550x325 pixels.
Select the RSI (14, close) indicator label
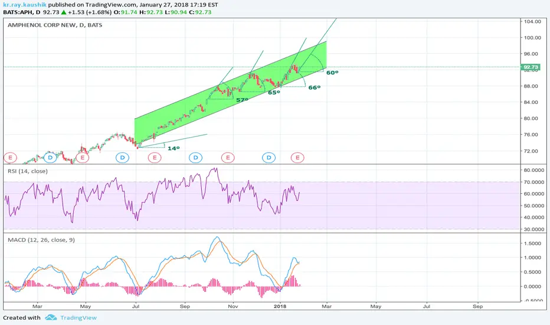(28, 171)
